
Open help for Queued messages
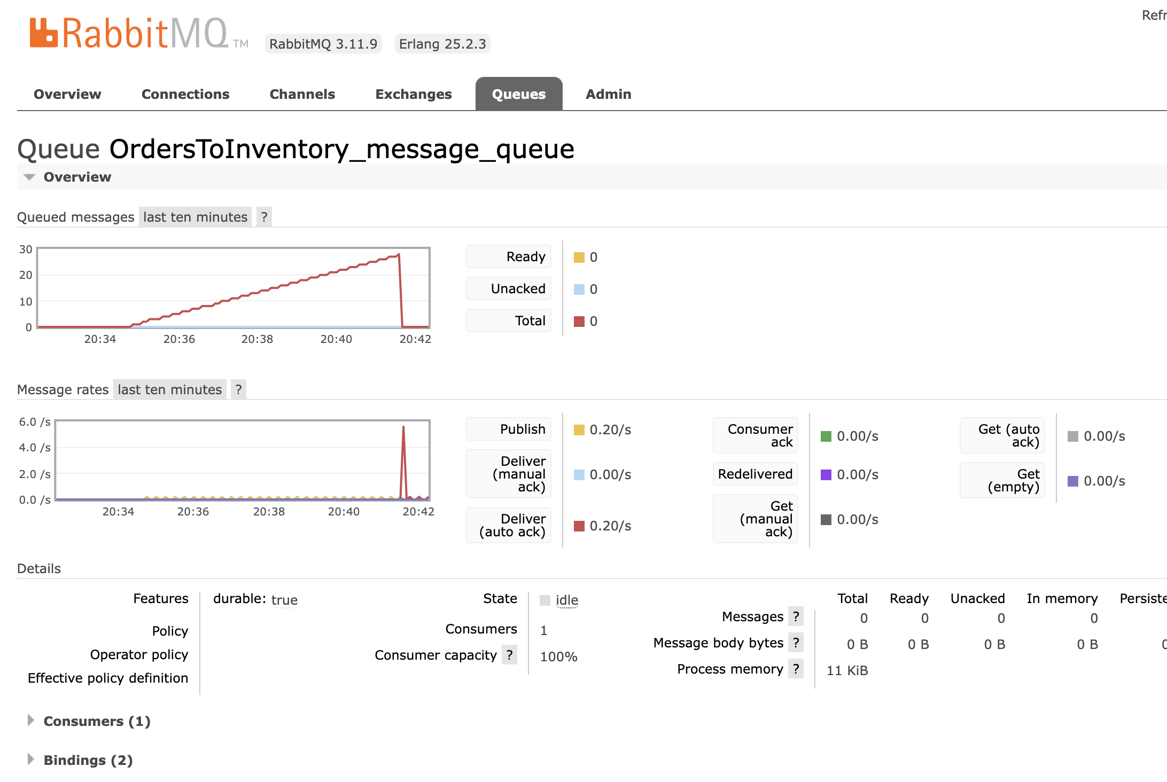pos(264,217)
